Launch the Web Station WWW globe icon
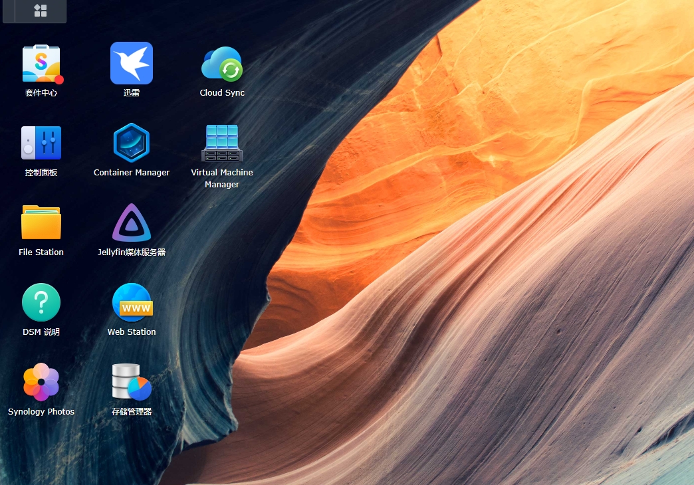 pyautogui.click(x=132, y=302)
